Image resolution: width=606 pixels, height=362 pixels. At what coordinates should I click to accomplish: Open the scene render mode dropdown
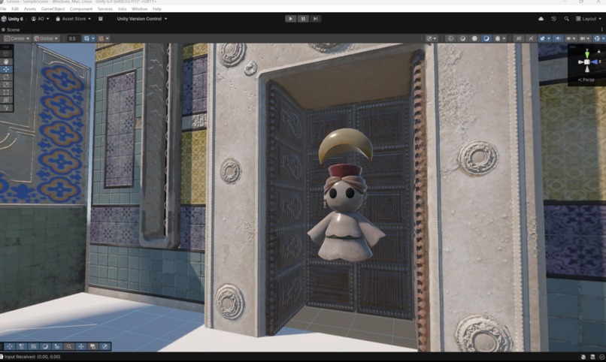coord(570,38)
